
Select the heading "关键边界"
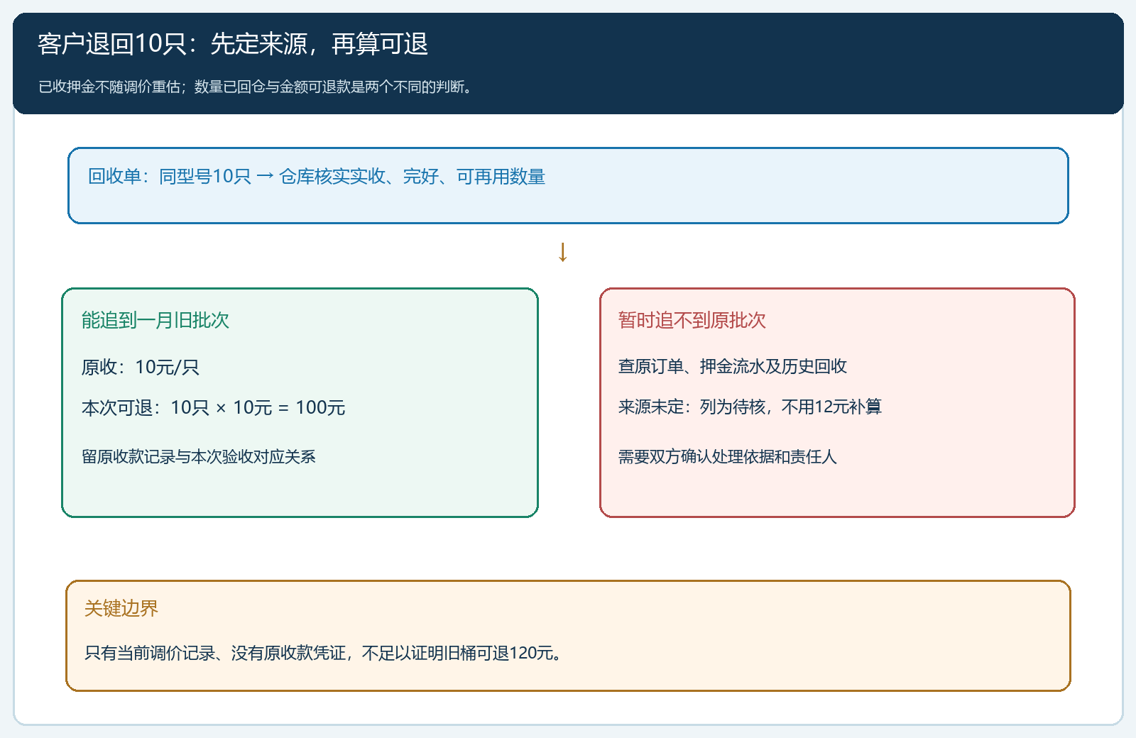[x=121, y=608]
